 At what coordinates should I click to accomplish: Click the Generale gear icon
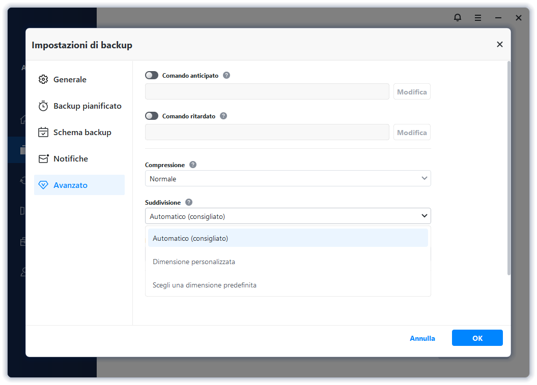[x=43, y=80]
